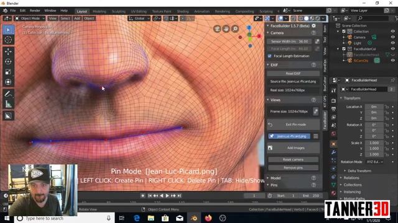Open FaceBuilder settings gear icon
The height and width of the screenshot is (223, 398).
313,26
